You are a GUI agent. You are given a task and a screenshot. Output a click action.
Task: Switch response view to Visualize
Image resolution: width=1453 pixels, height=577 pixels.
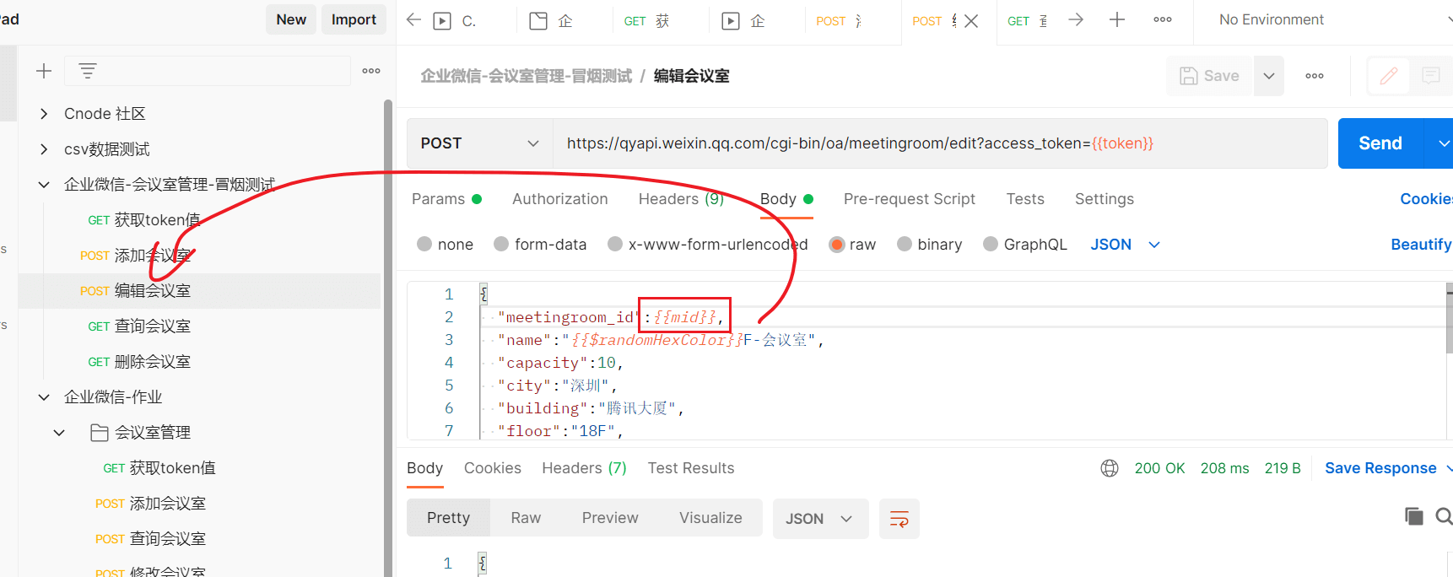pyautogui.click(x=710, y=518)
